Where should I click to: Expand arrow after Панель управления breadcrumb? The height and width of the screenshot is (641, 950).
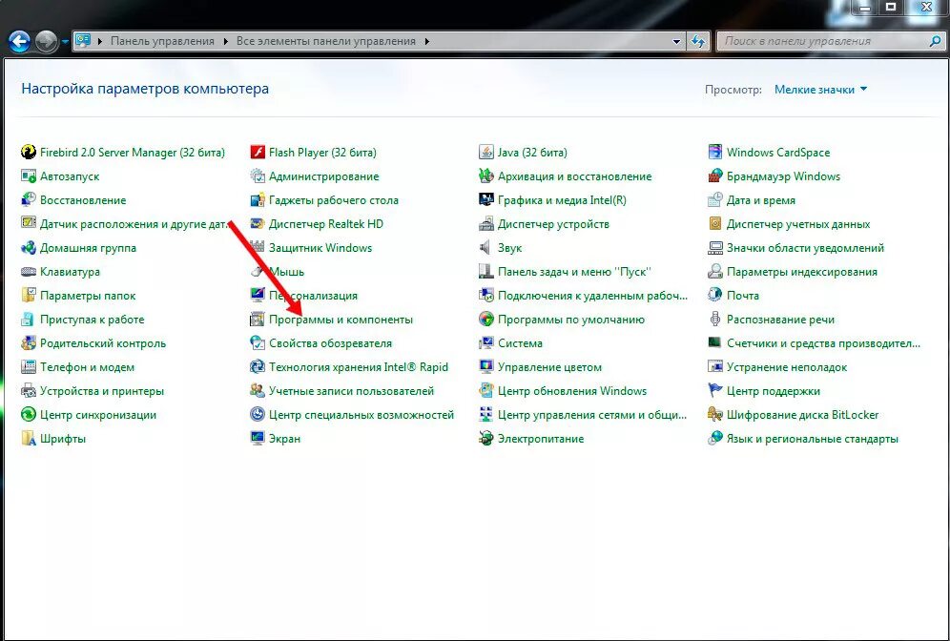coord(225,41)
